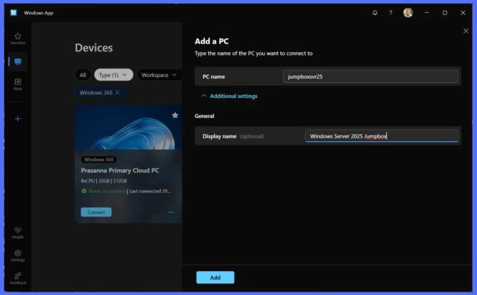Click the help question mark icon
The image size is (477, 295).
[390, 13]
